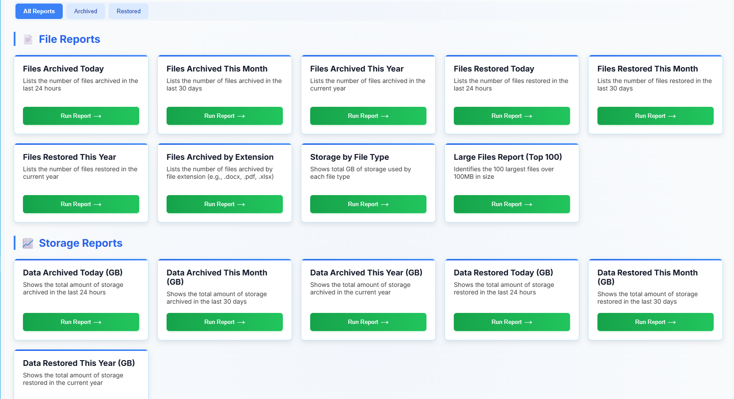Image resolution: width=734 pixels, height=399 pixels.
Task: Click the Storage Reports chart icon
Action: 28,243
